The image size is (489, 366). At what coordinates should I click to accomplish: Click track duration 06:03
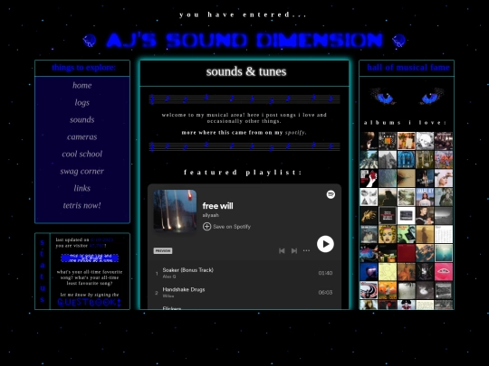(x=325, y=292)
